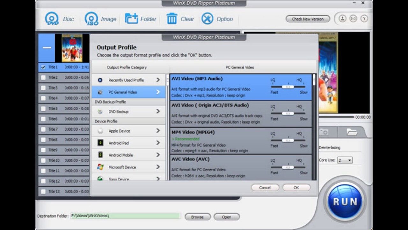
Task: Click the Android Mobile icon
Action: pos(100,155)
